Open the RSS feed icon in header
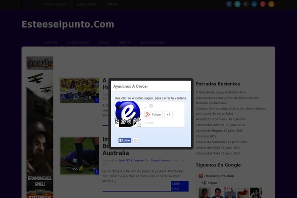Screen dimensions: 297x198 point(271,4)
